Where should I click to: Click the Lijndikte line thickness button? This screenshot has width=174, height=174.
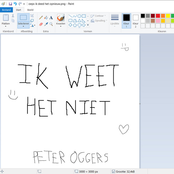point(115,20)
